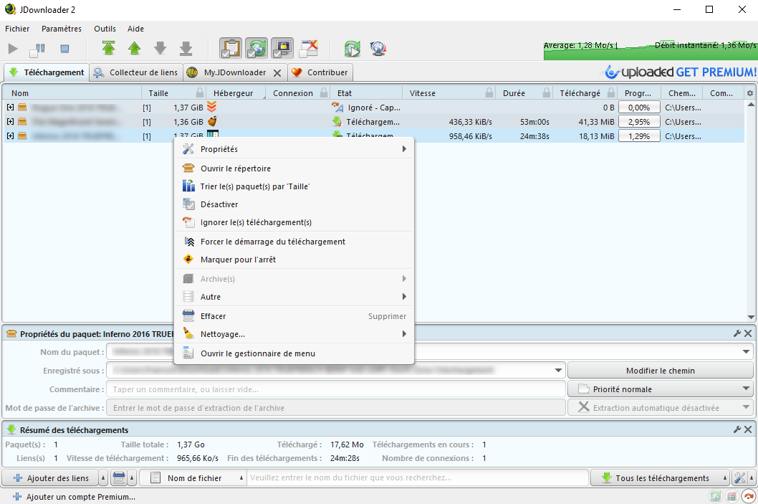The height and width of the screenshot is (504, 758).
Task: Select Ignorer le(s) téléchargement(s)
Action: (294, 222)
